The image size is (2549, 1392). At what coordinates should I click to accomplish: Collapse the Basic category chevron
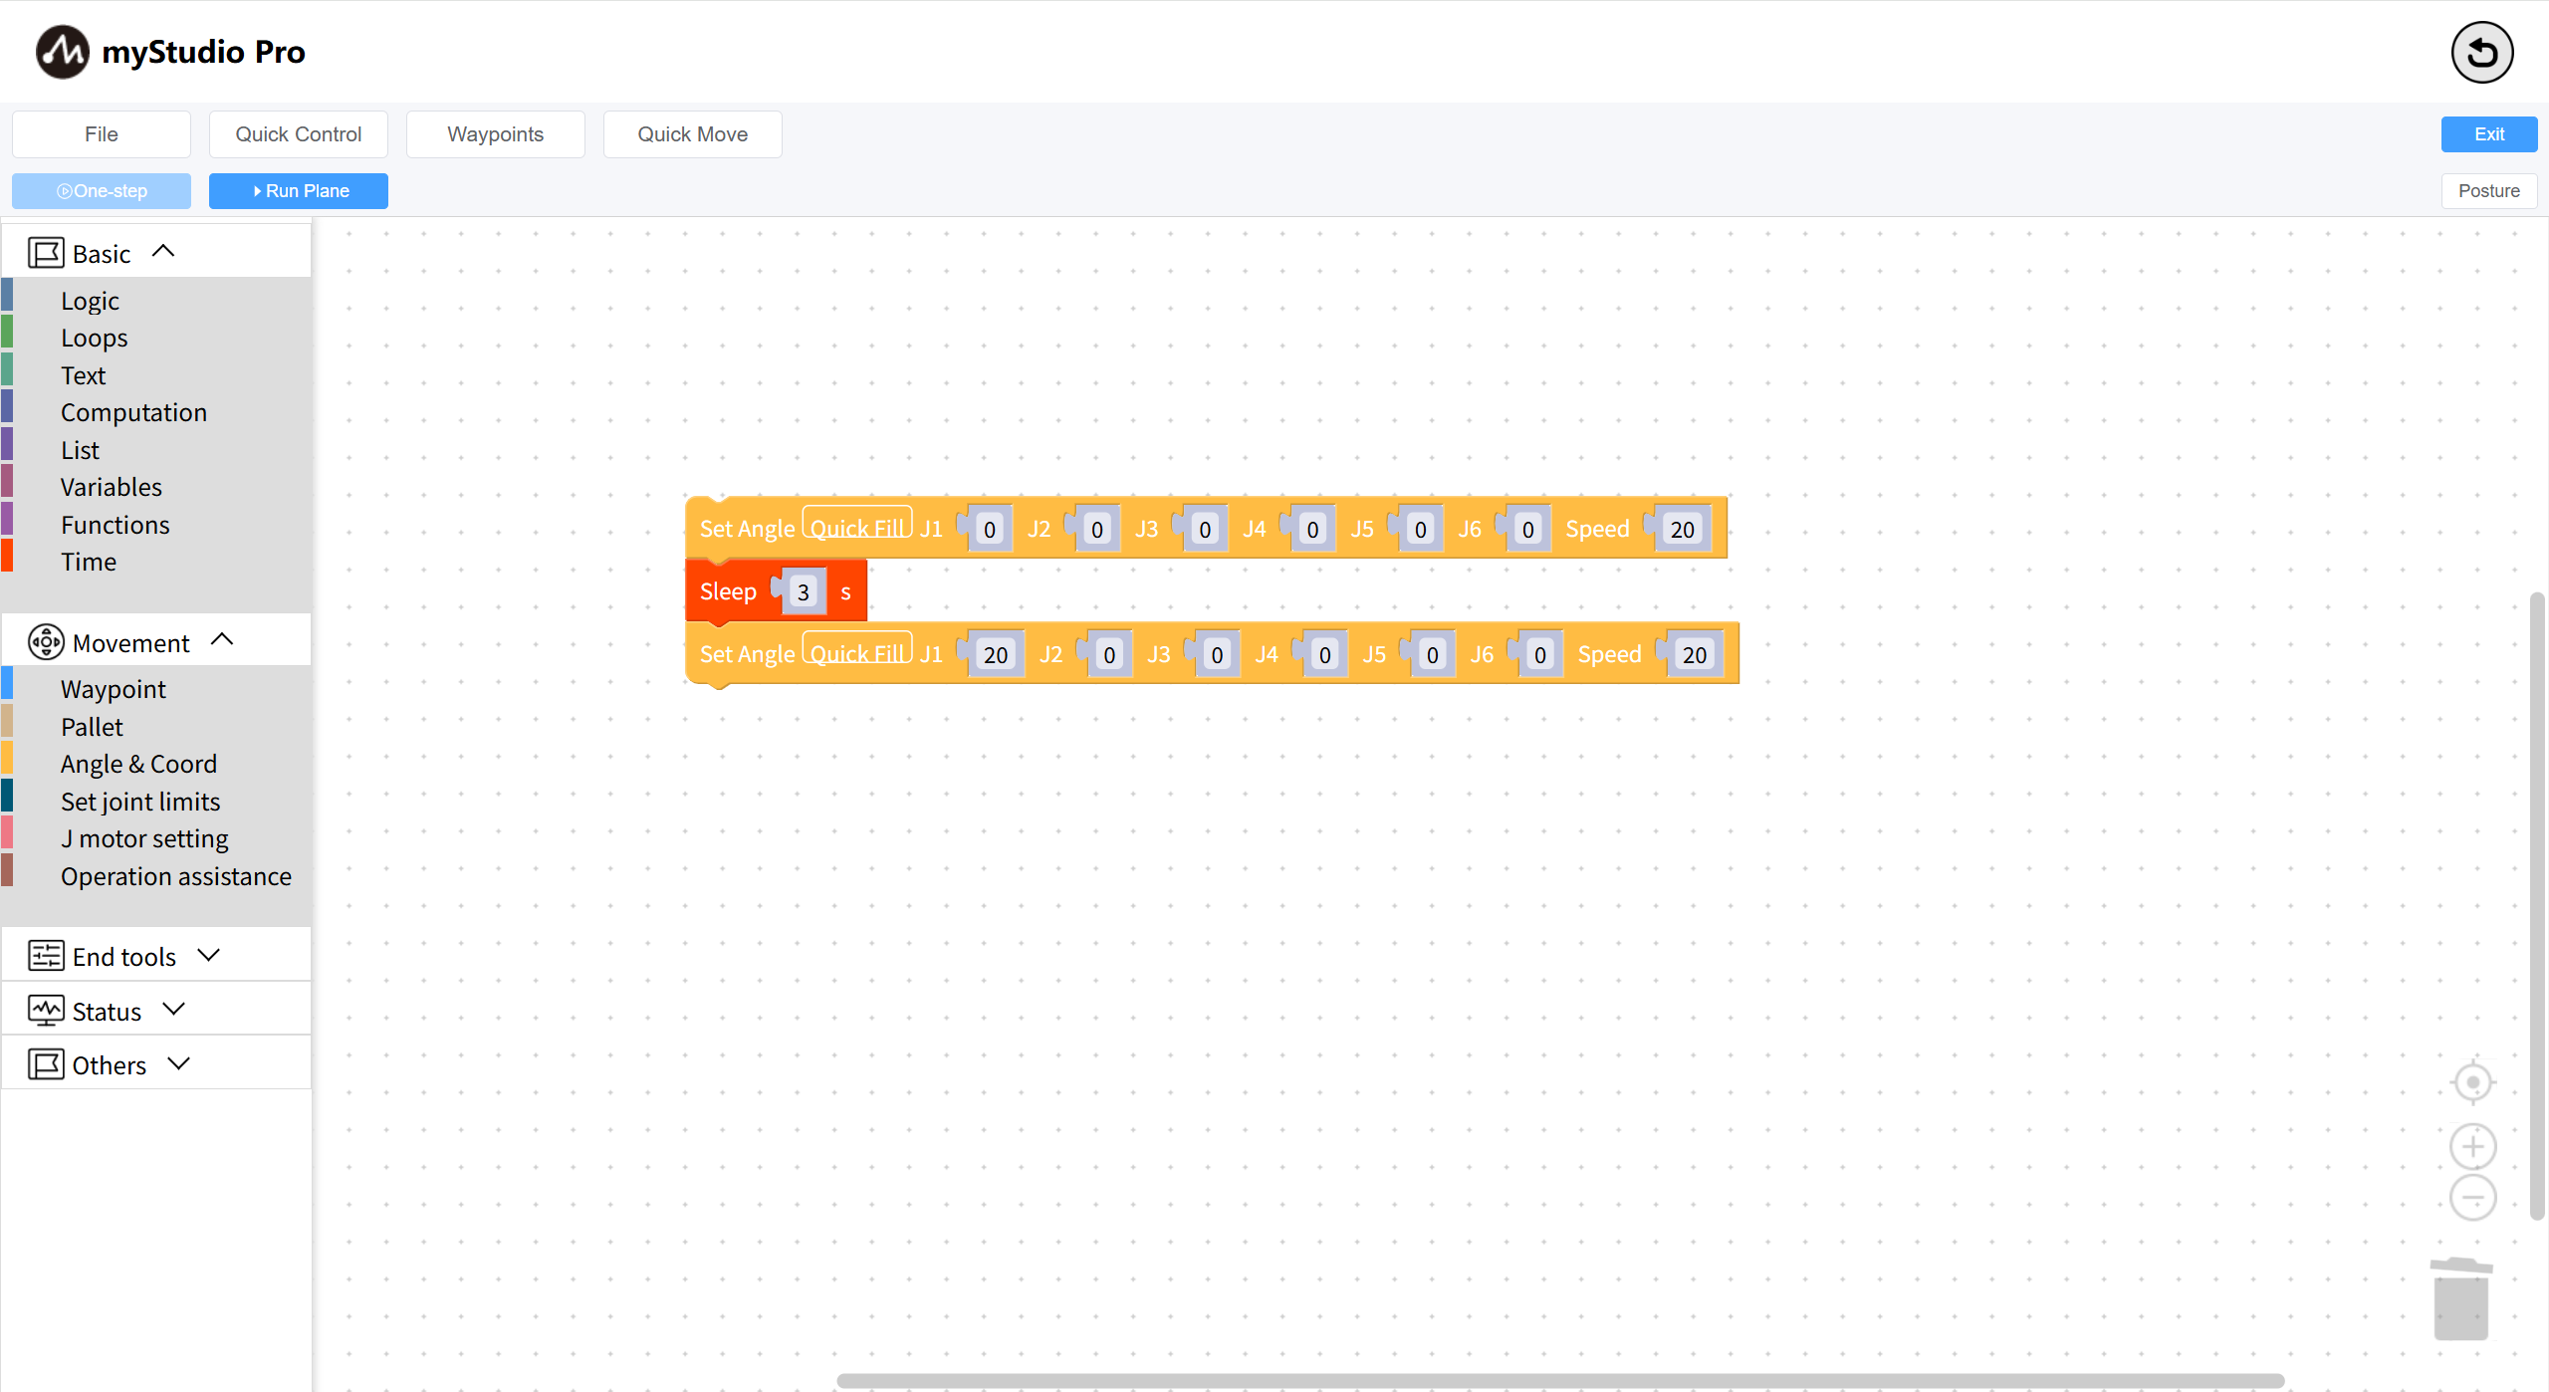pyautogui.click(x=163, y=252)
